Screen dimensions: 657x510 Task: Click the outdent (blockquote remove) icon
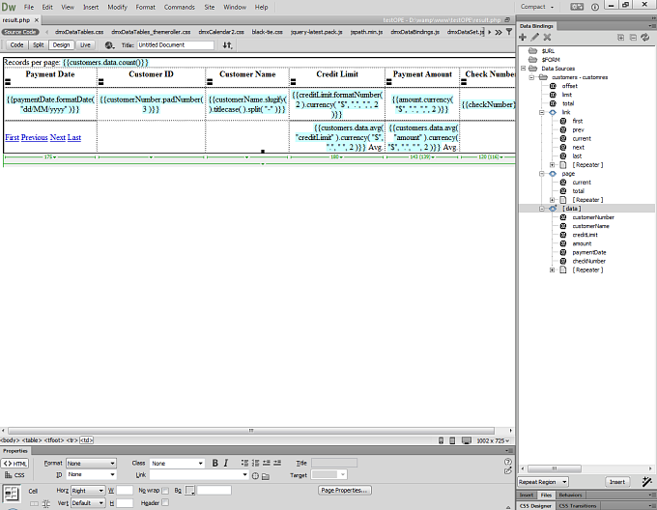(267, 463)
